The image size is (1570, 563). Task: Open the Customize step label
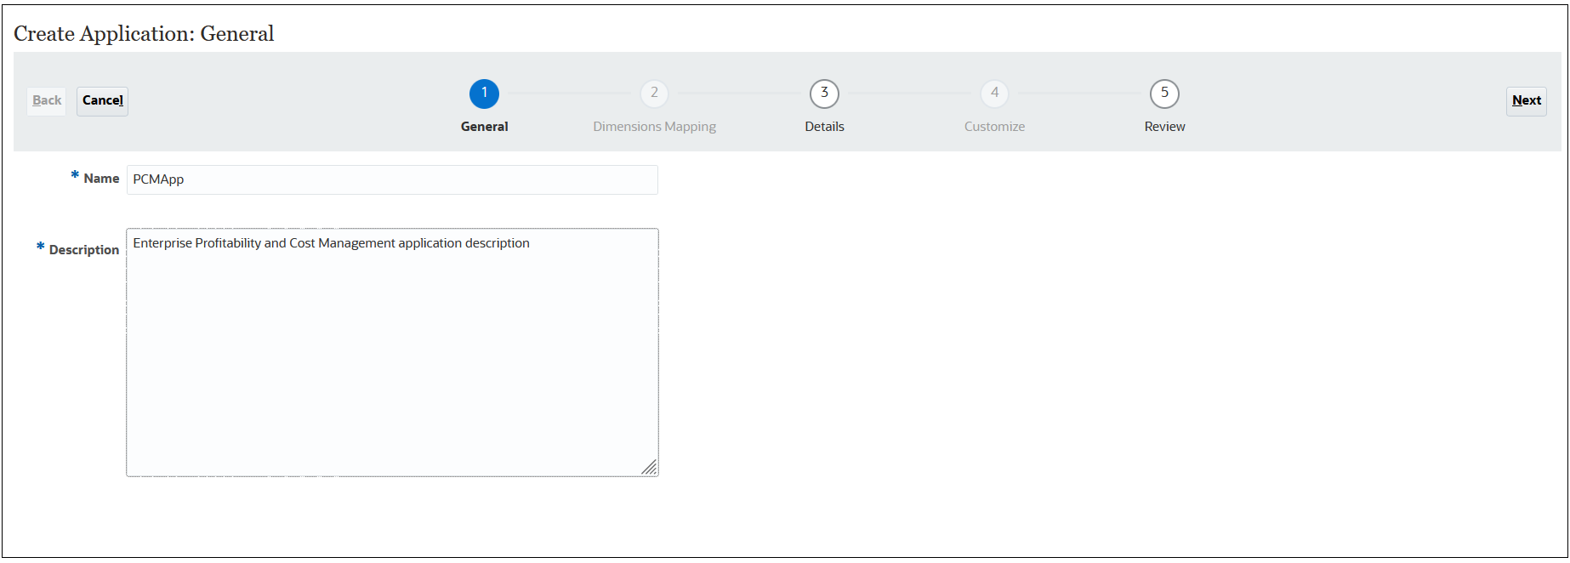994,127
